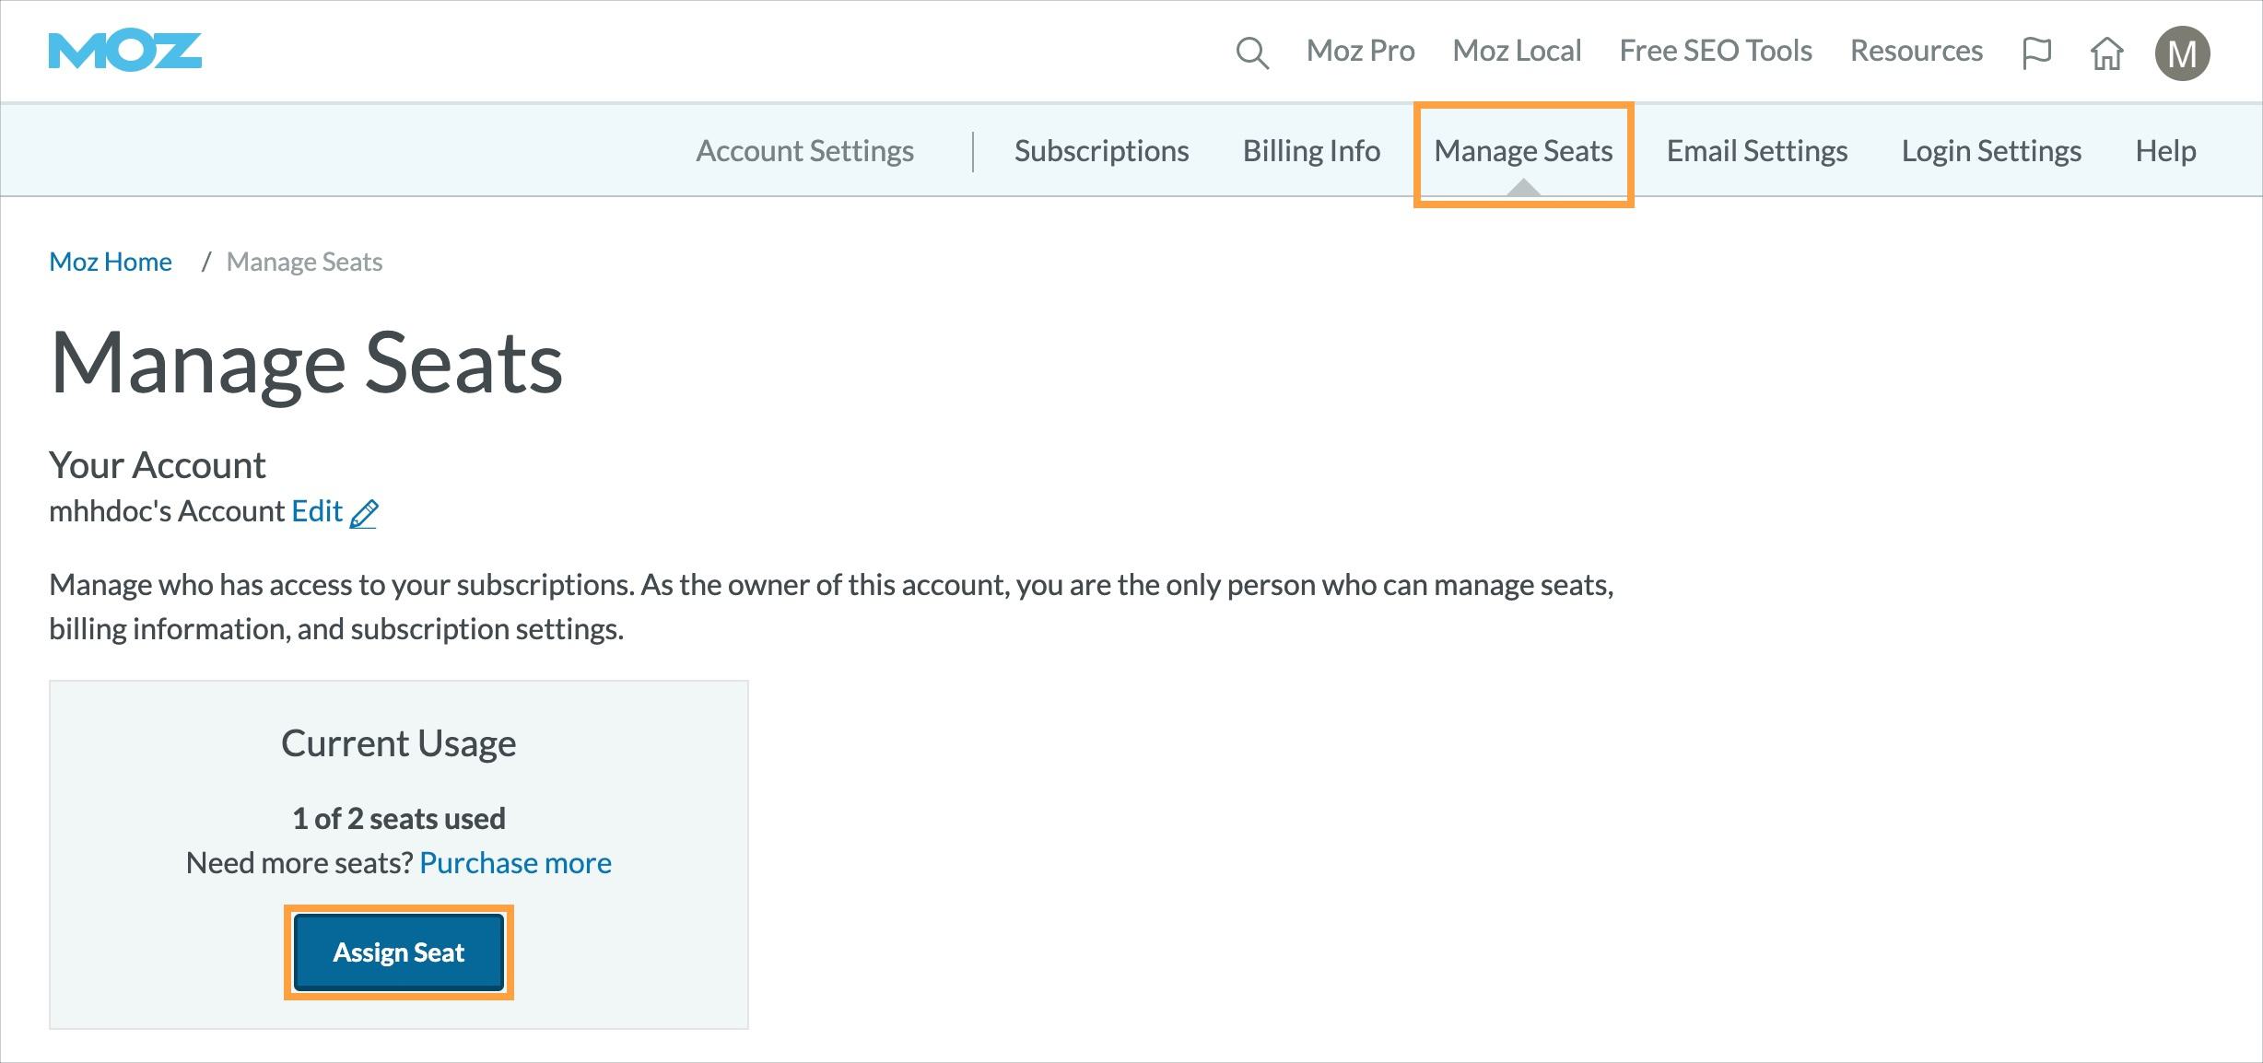
Task: Click the flag notification icon
Action: (x=2036, y=53)
